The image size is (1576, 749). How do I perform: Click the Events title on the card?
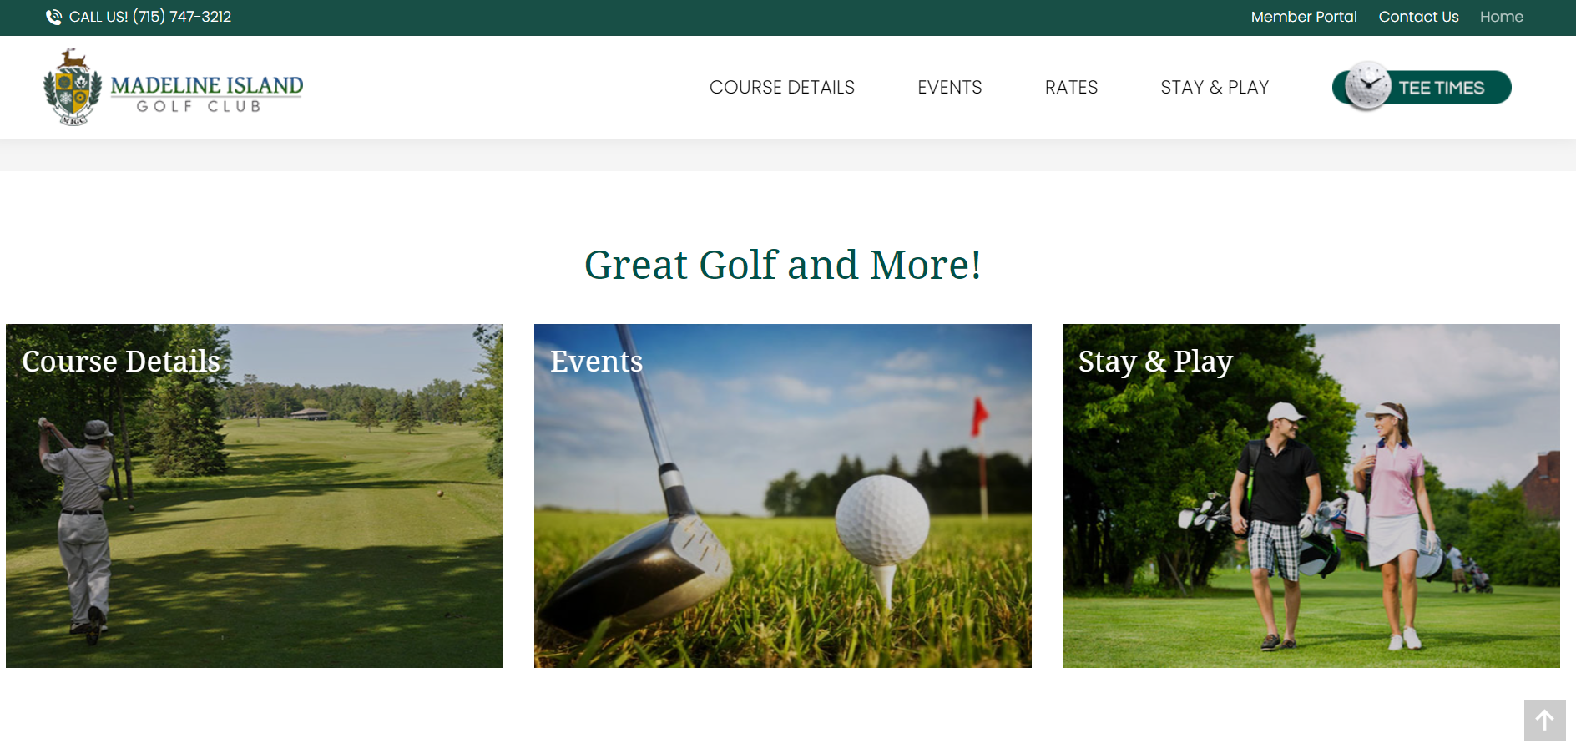[x=597, y=361]
